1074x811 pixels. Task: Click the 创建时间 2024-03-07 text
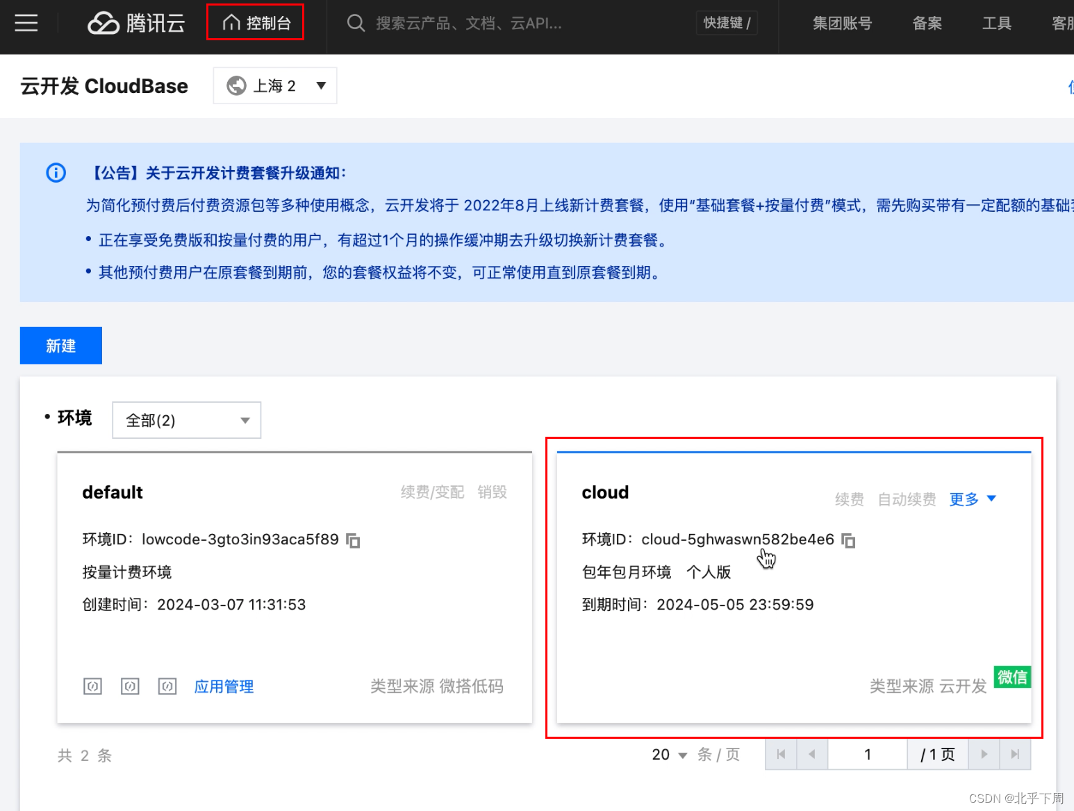tap(194, 605)
